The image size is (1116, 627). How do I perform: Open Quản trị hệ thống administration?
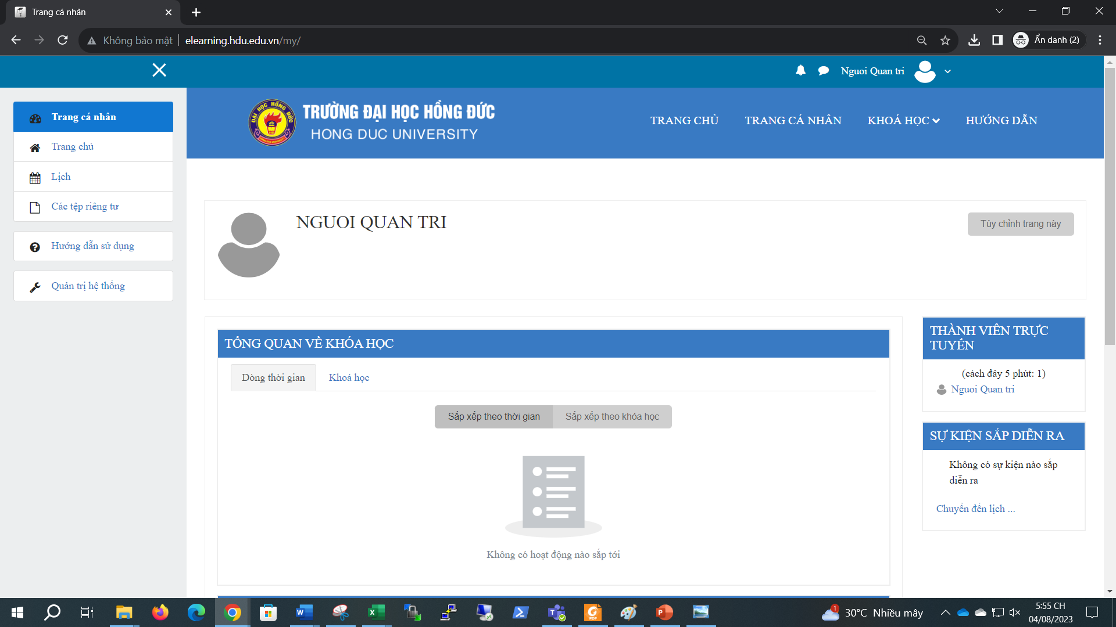click(x=93, y=286)
